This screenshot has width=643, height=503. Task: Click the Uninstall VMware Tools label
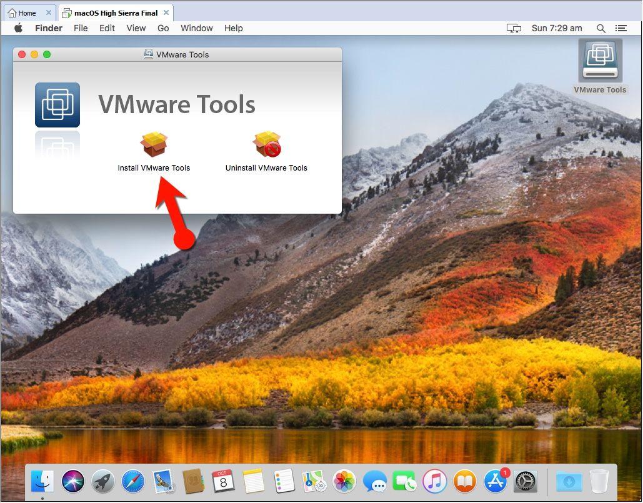pyautogui.click(x=267, y=168)
